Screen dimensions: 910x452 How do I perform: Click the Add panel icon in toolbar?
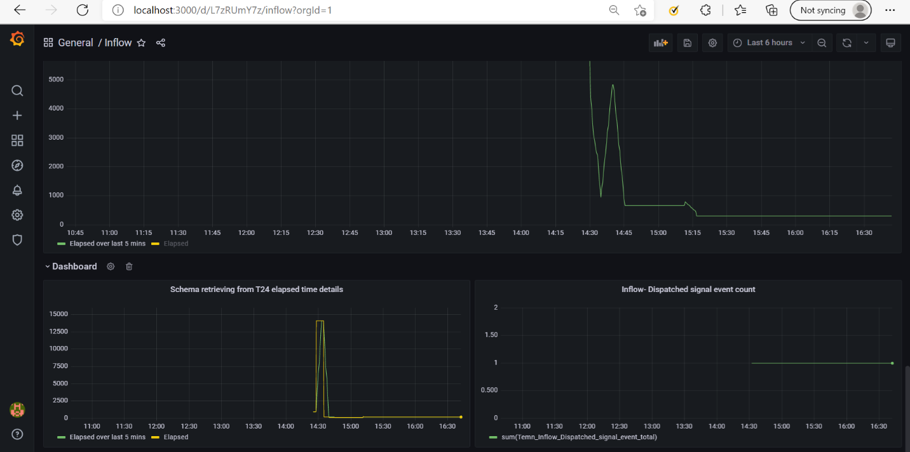[x=660, y=43]
